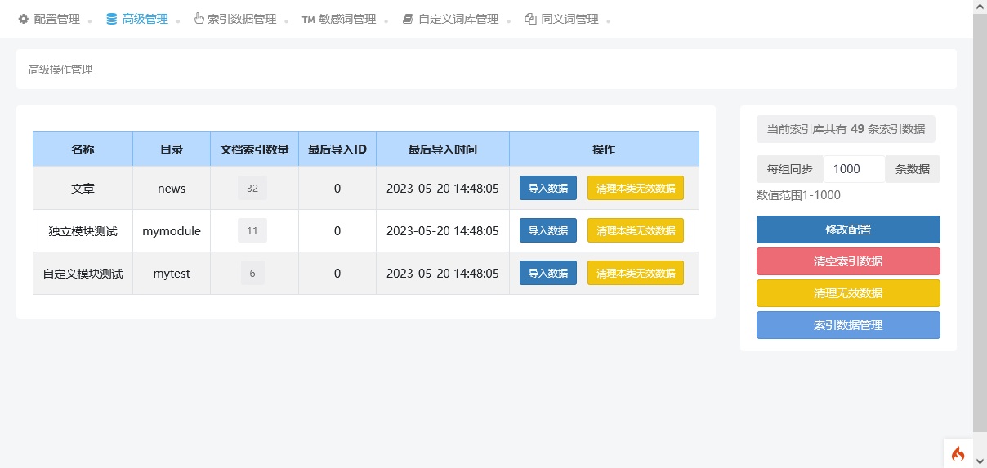The width and height of the screenshot is (987, 468).
Task: Import data for the 独立模块测试 row
Action: click(548, 230)
